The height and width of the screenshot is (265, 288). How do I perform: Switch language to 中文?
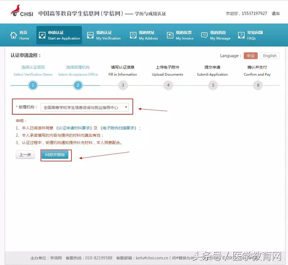point(250,56)
